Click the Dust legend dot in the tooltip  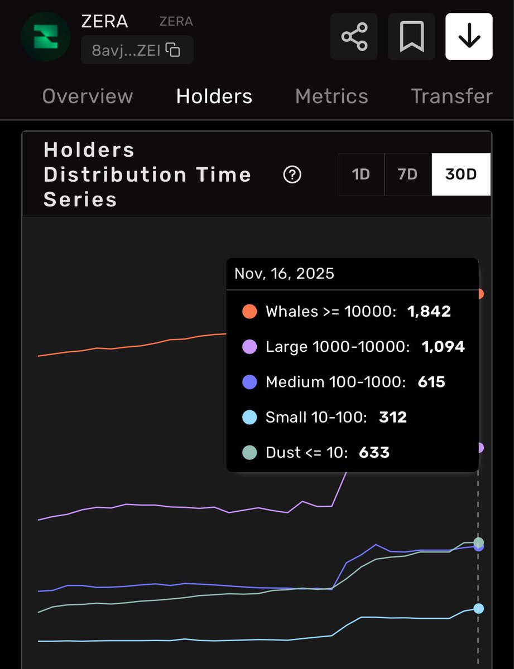coord(249,452)
